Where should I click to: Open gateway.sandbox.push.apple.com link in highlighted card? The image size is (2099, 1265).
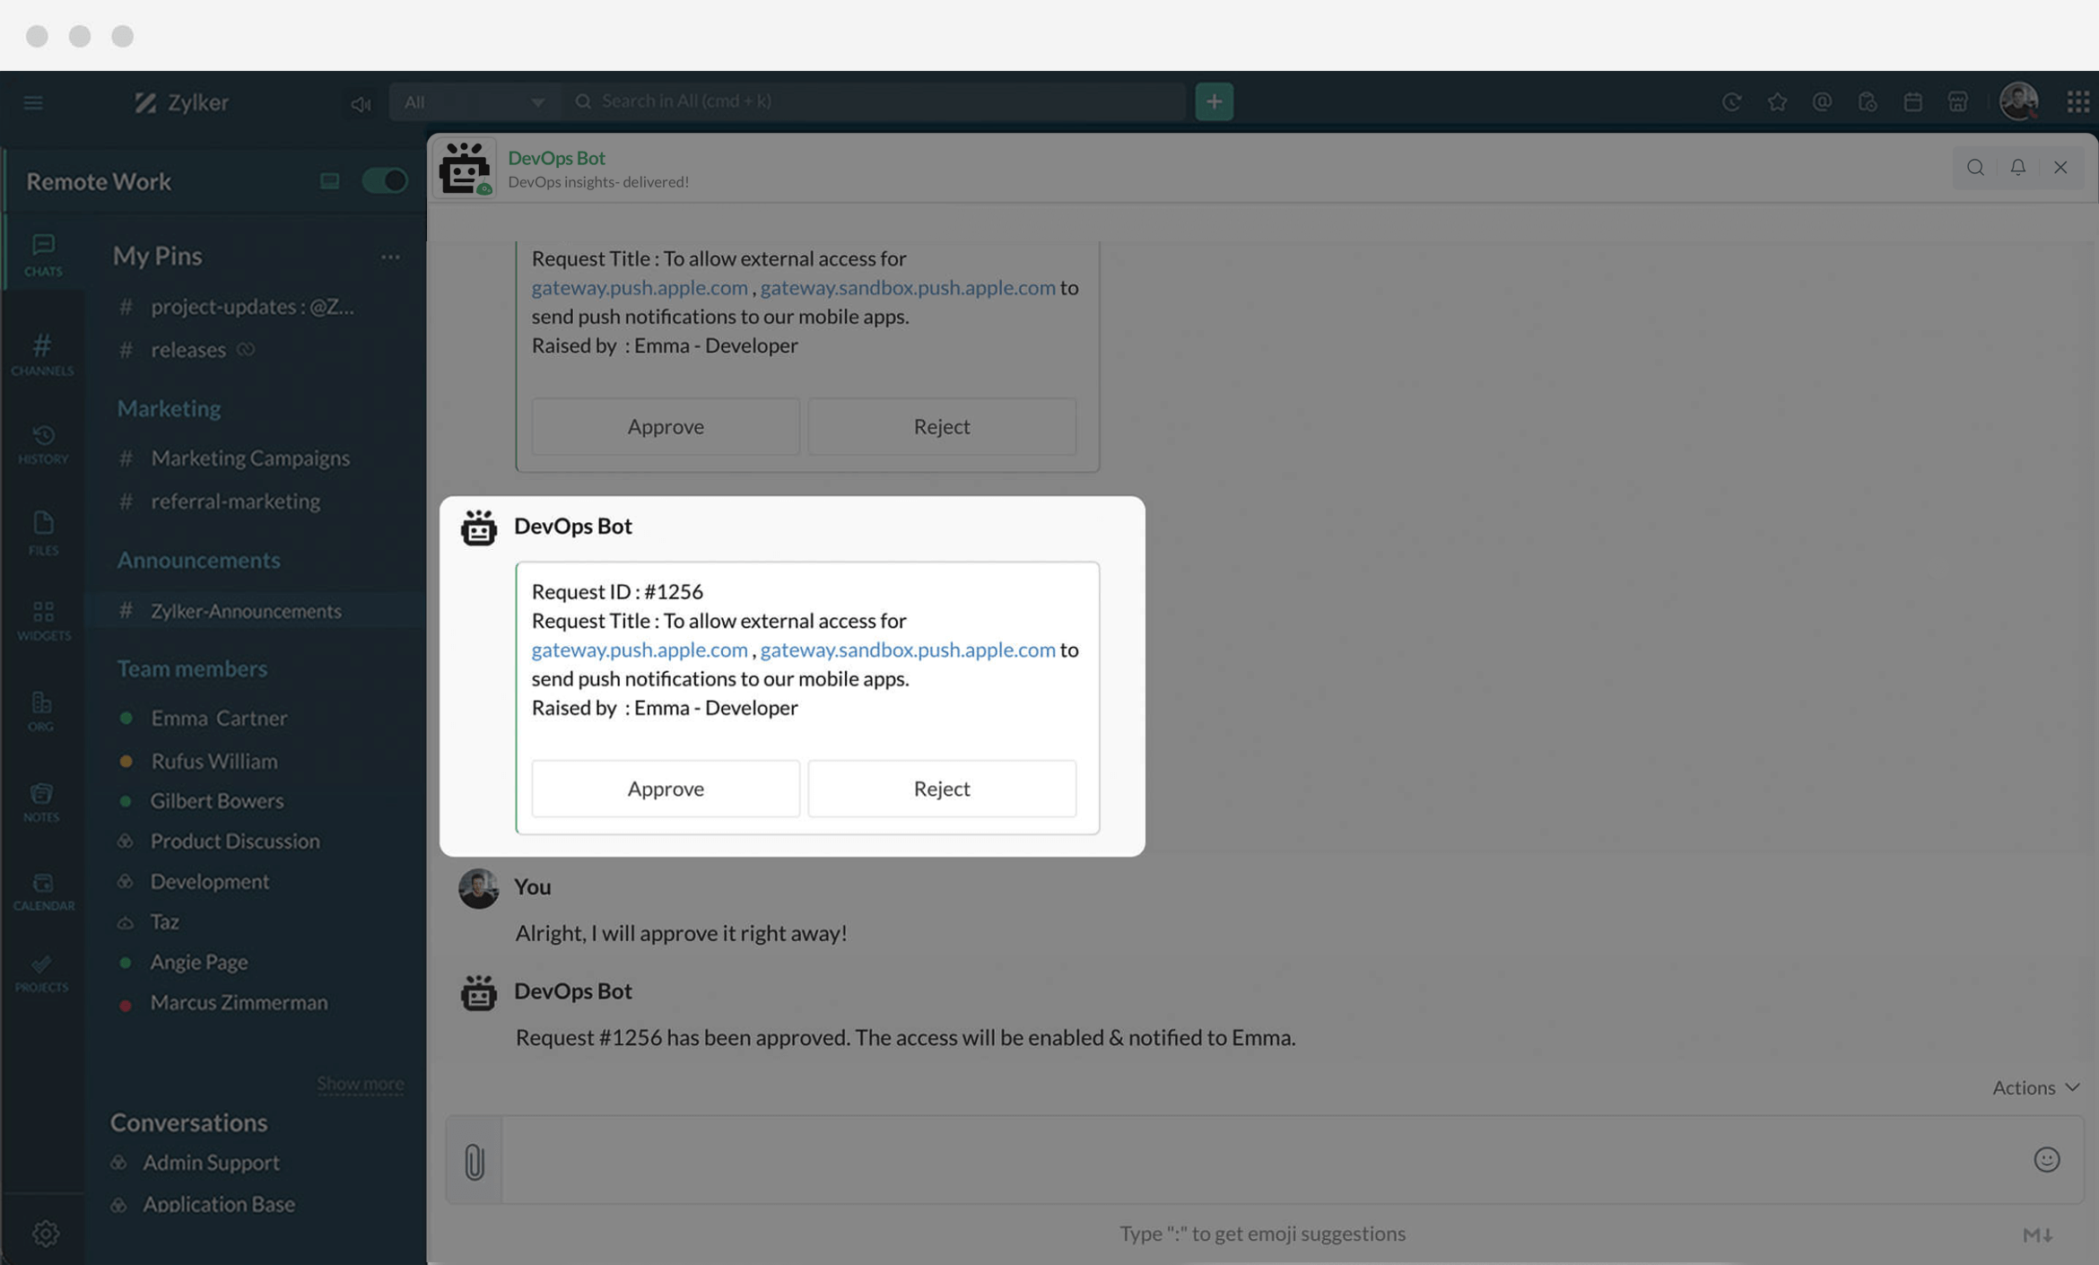point(907,650)
